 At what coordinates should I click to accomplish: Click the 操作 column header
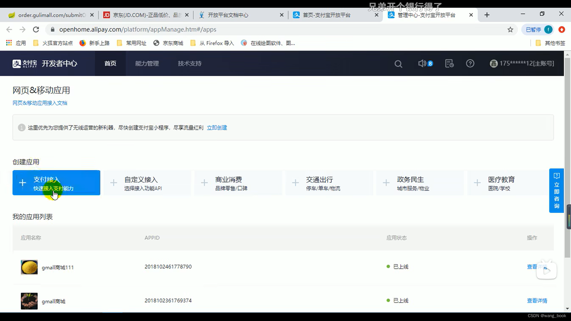click(x=532, y=237)
